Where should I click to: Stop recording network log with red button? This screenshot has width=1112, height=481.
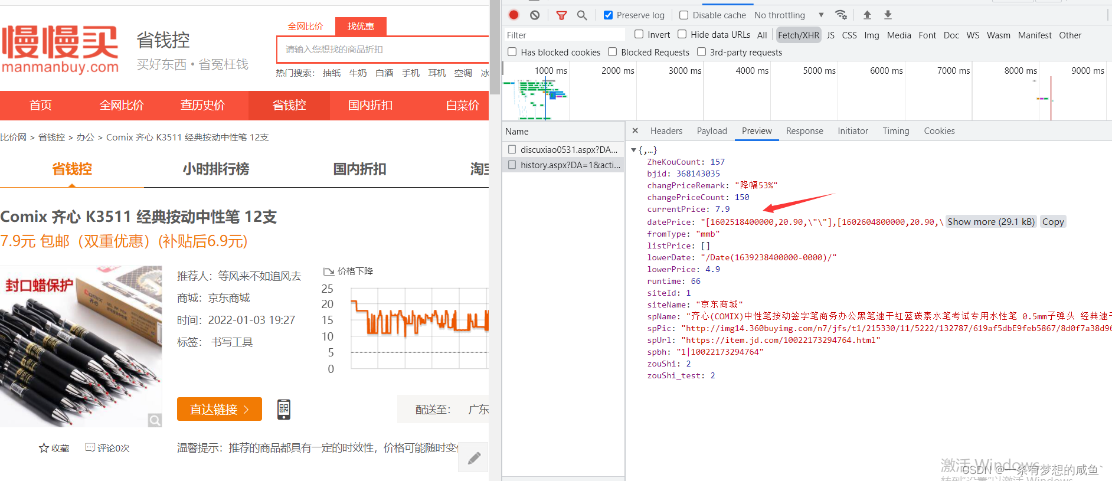click(x=514, y=15)
